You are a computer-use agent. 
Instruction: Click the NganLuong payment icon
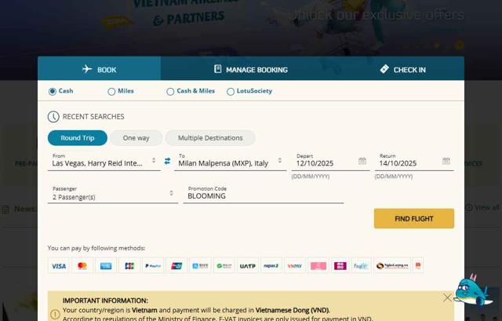[392, 265]
